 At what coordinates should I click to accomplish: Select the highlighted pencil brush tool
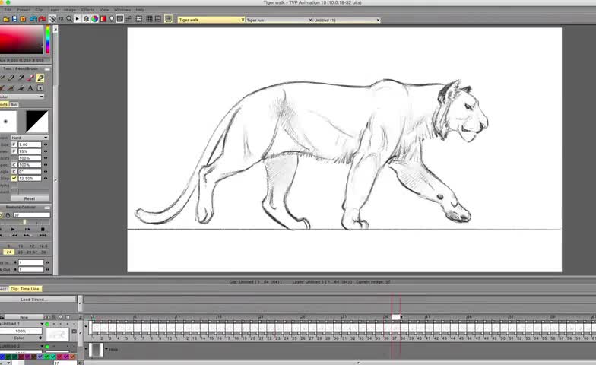click(x=40, y=78)
